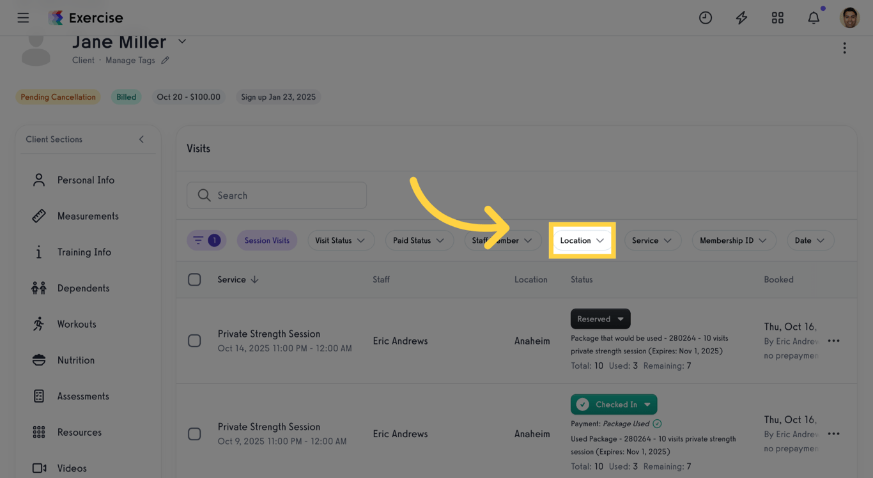This screenshot has width=873, height=478.
Task: Click the Dependents family icon
Action: (39, 288)
